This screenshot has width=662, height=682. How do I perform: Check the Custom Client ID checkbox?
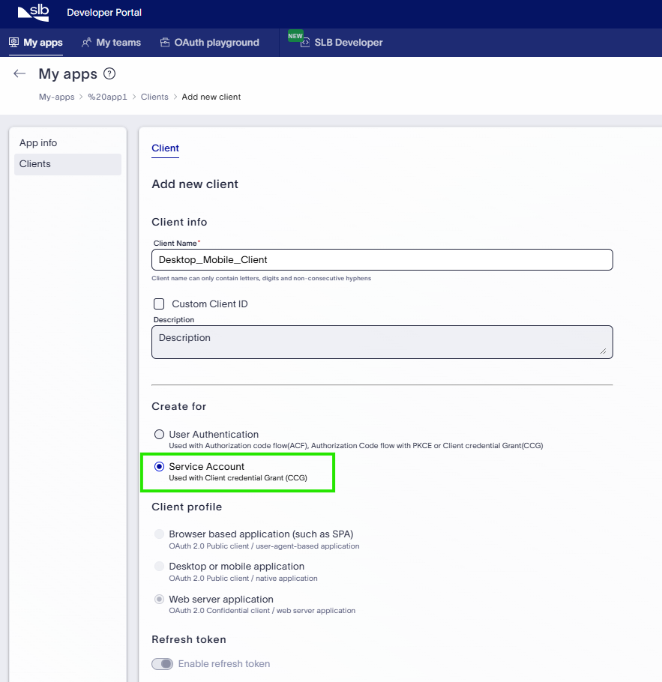pos(159,304)
